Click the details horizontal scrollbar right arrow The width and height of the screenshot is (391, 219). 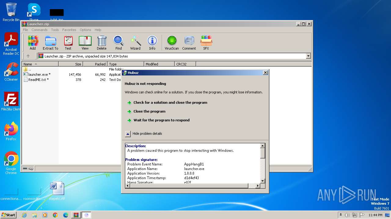[258, 186]
